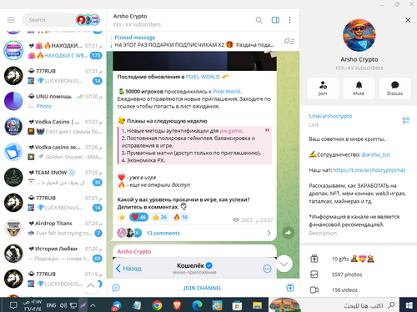Click the gifts icon in the info panel
This screenshot has height=312, width=417.
[314, 259]
